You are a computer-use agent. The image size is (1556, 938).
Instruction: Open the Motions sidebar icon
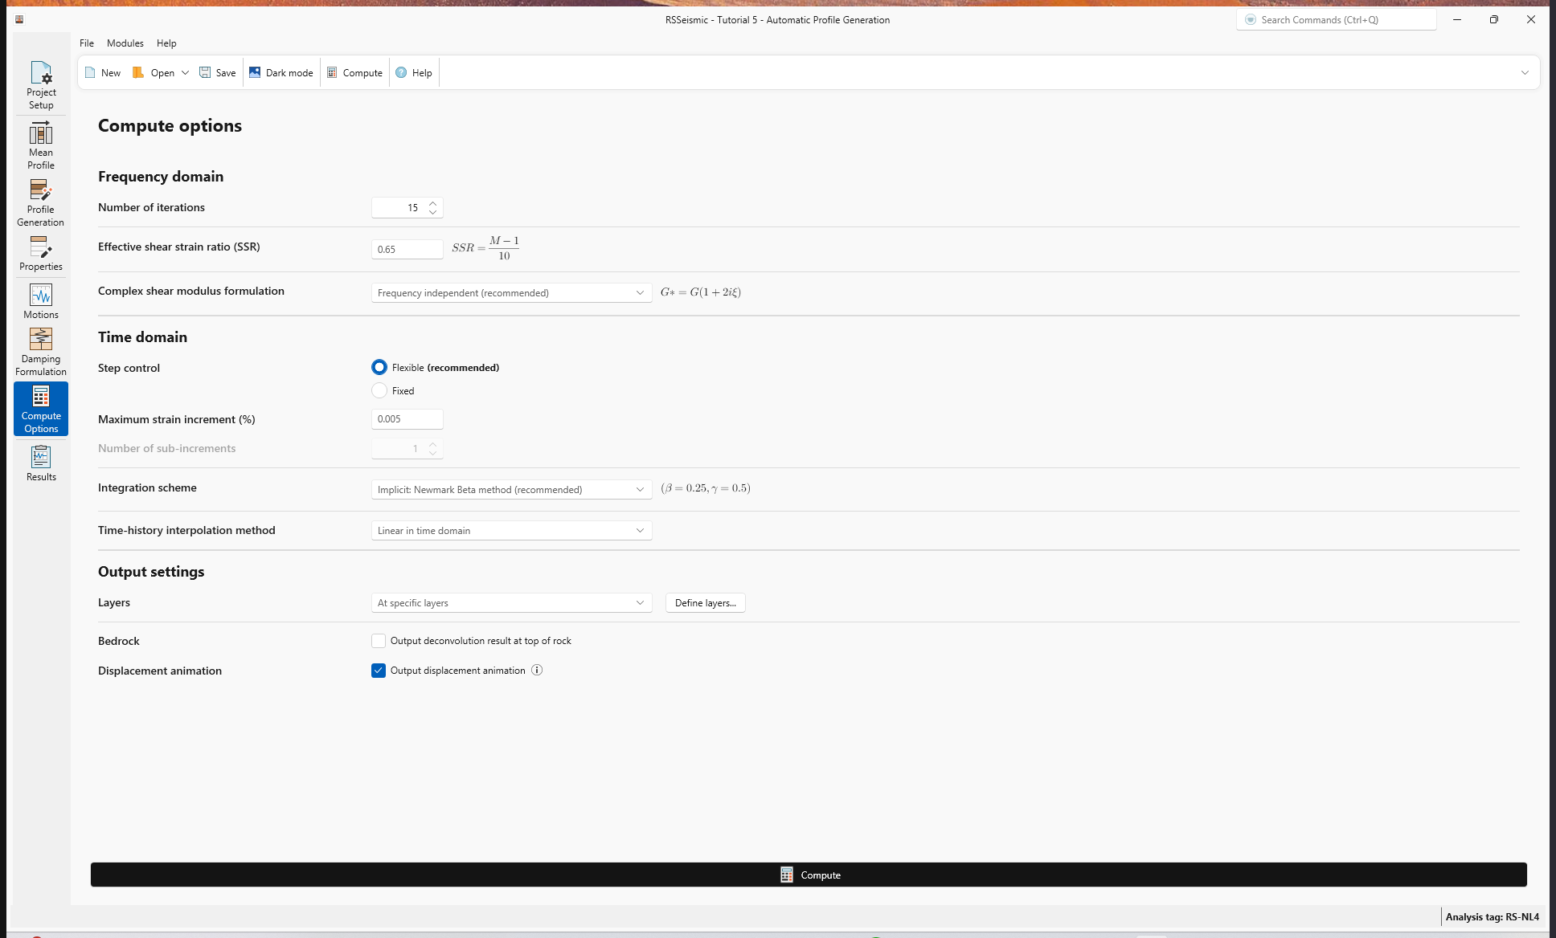[41, 301]
